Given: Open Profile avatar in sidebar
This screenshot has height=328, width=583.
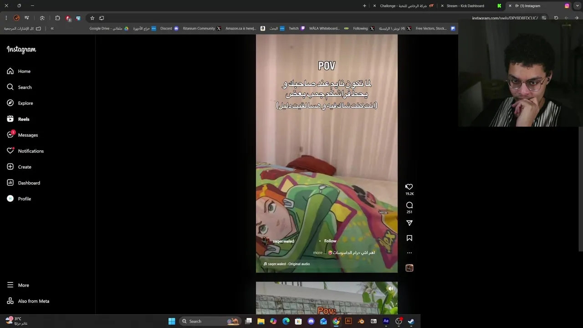Looking at the screenshot, I should 10,199.
